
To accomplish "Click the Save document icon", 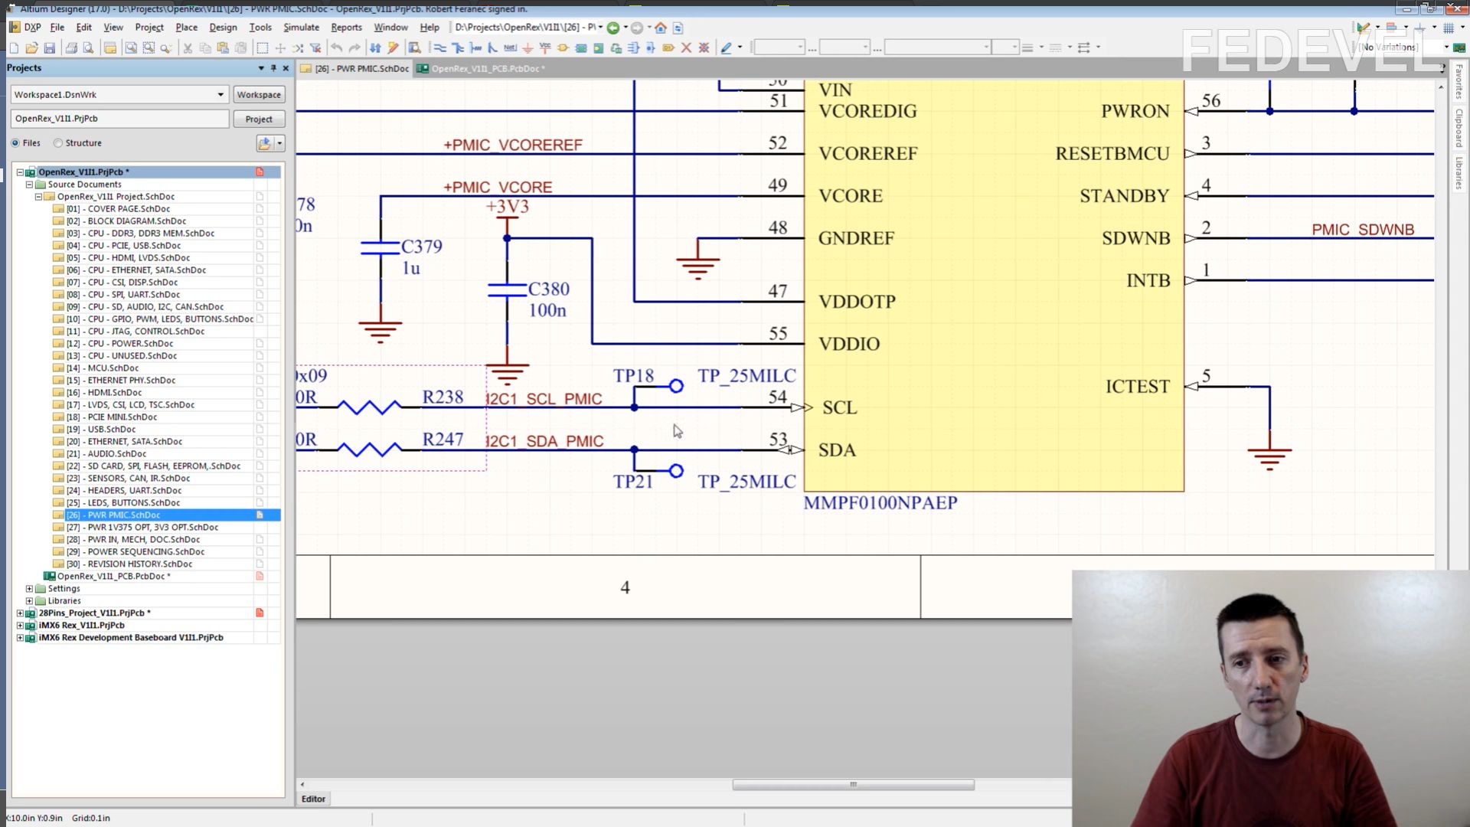I will coord(50,47).
